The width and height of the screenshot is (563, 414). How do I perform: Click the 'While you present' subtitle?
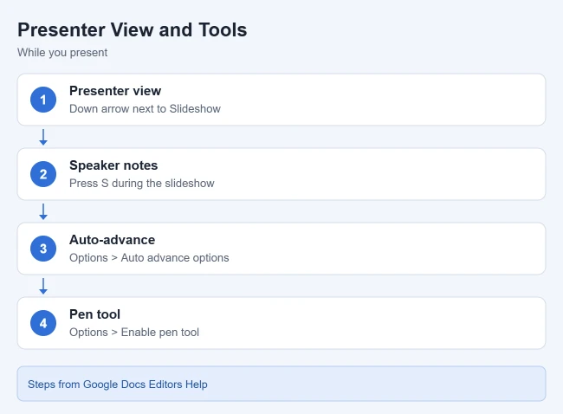(62, 53)
